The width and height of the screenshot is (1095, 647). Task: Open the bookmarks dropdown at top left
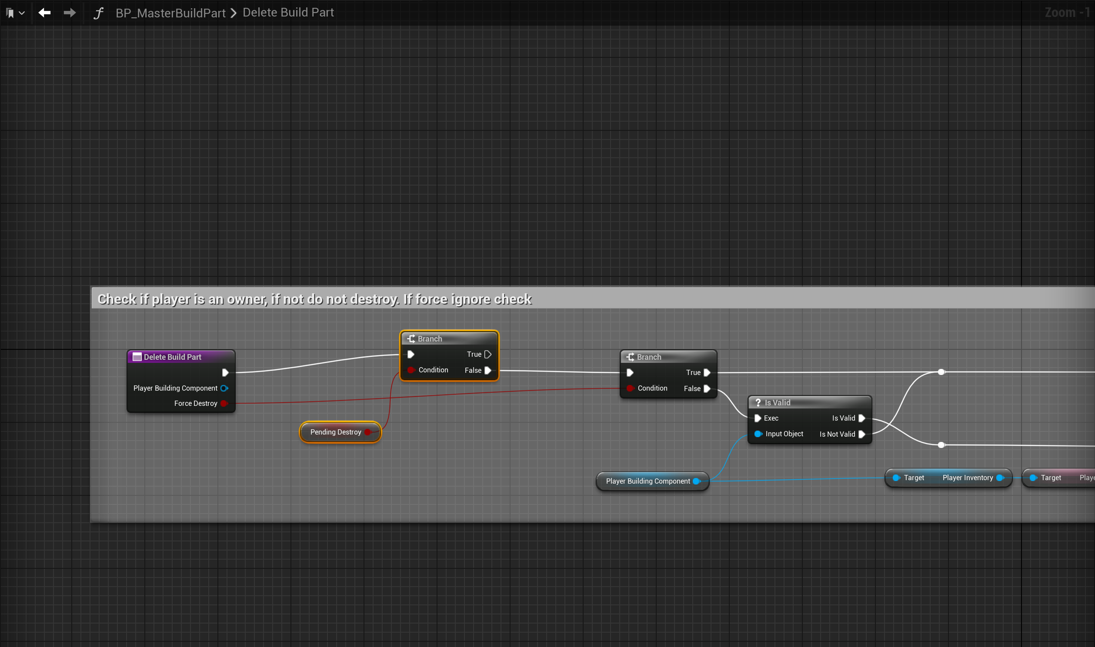15,13
